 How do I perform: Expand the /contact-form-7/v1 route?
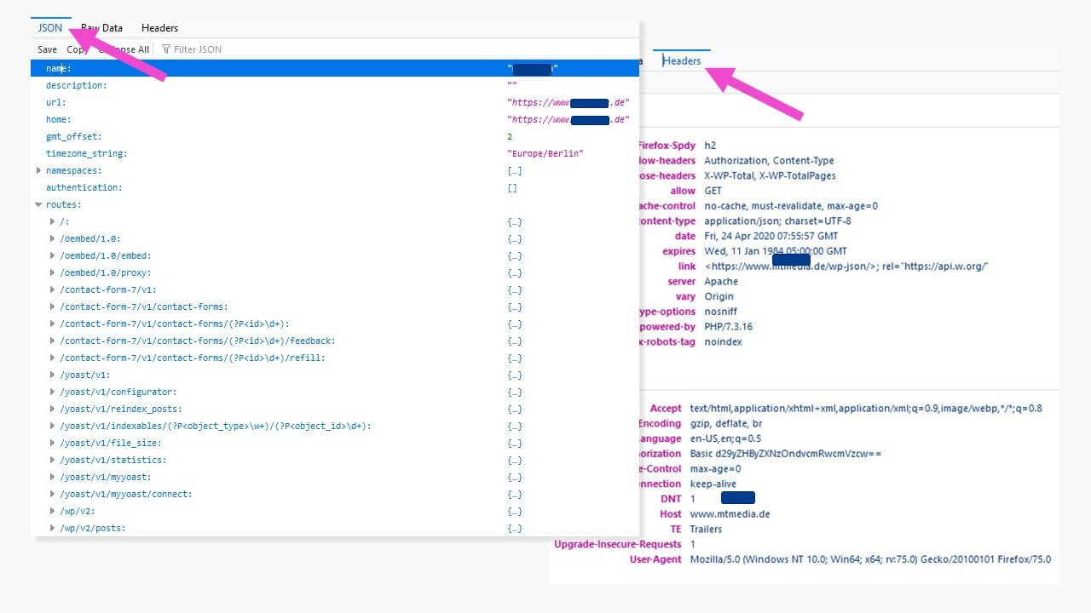[x=52, y=289]
